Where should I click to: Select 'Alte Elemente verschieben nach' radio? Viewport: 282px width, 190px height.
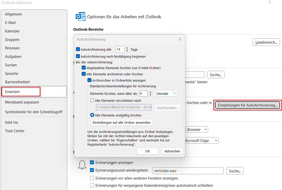92,100
